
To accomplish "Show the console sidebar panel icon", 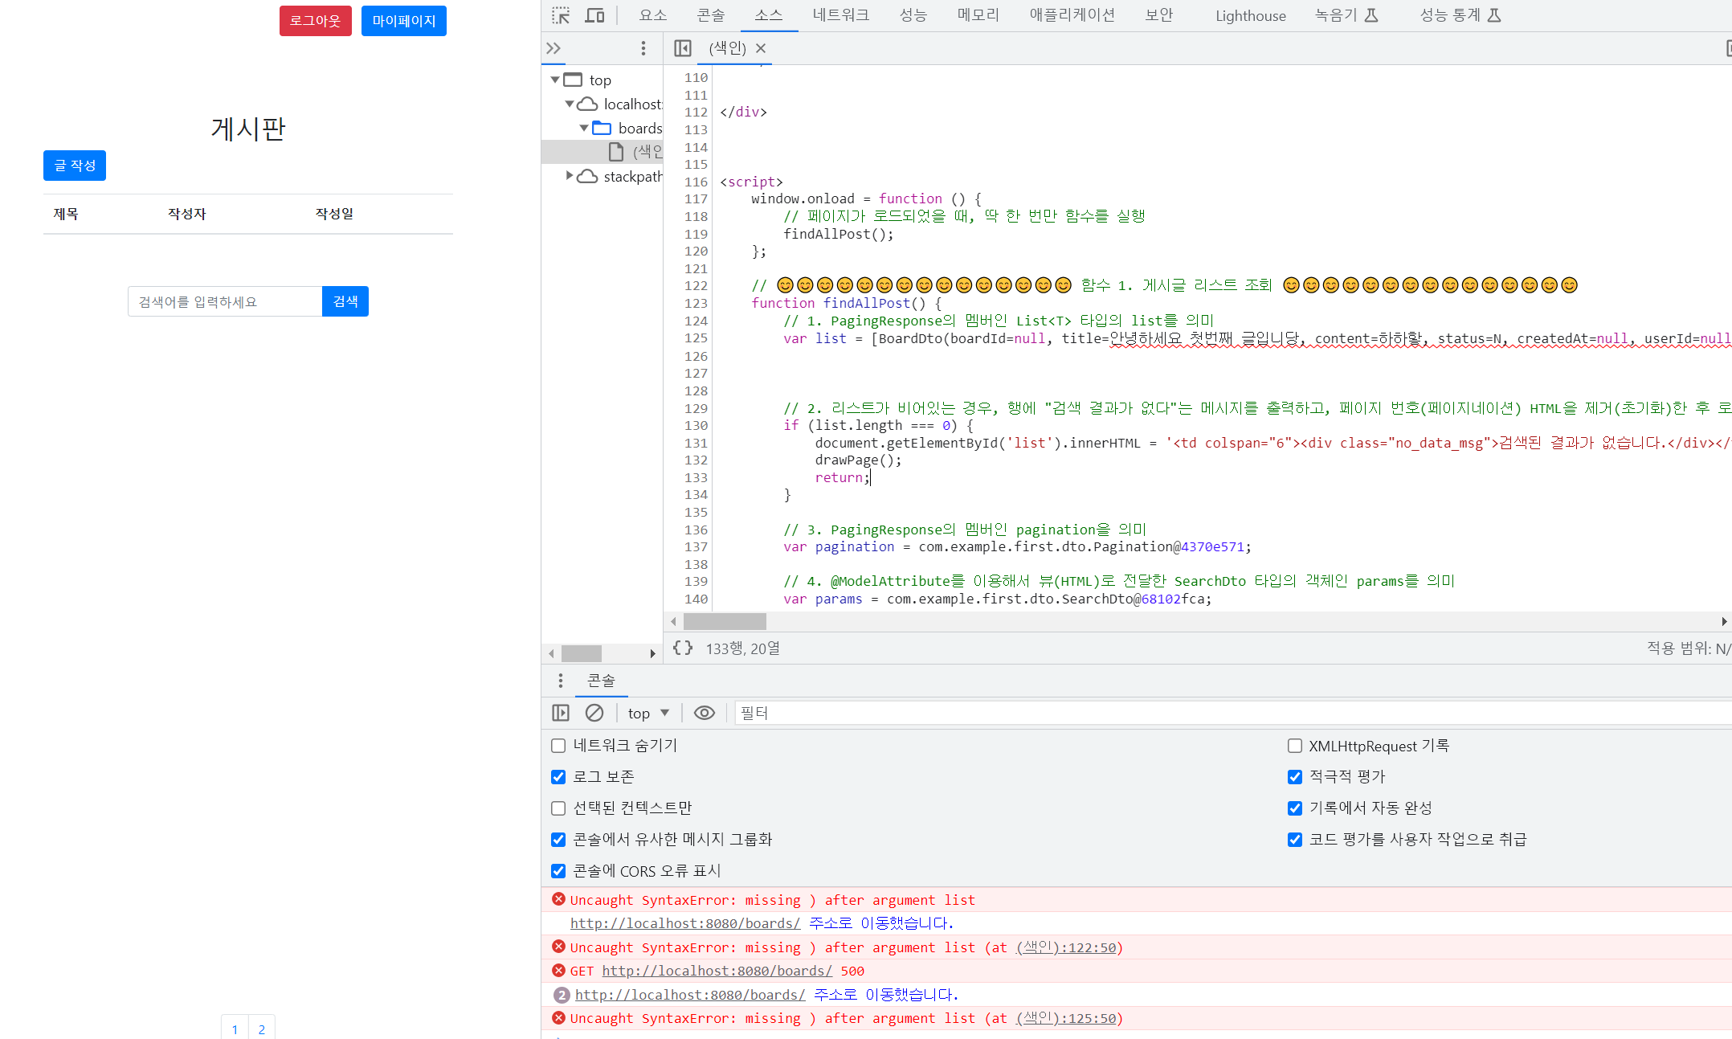I will [561, 713].
